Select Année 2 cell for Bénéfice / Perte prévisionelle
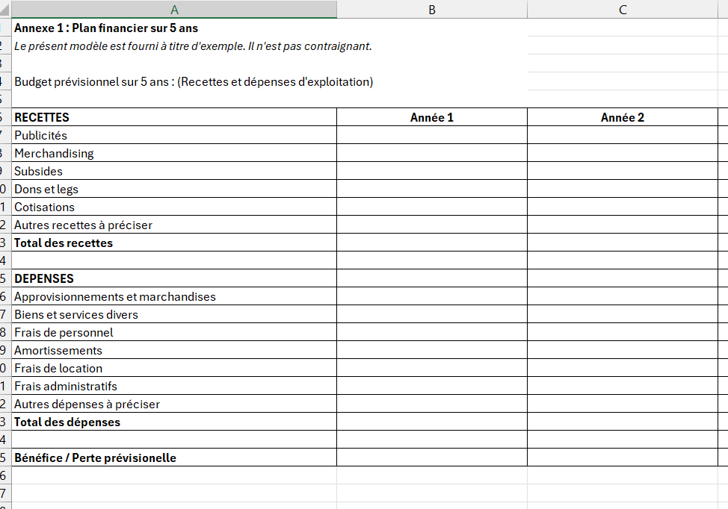 pos(623,458)
